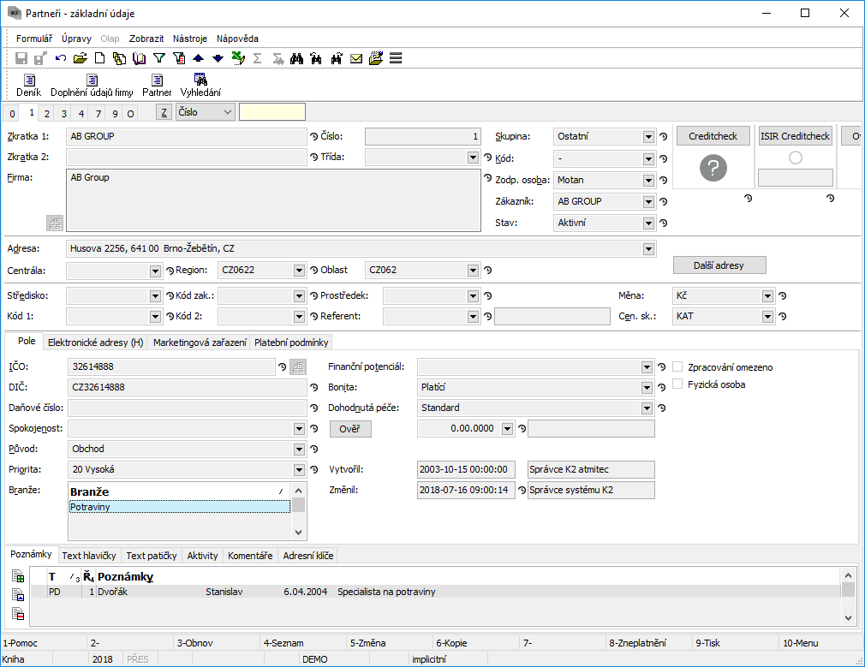Open the Deník toolbar function
Viewport: 865px width, 667px height.
coord(28,86)
